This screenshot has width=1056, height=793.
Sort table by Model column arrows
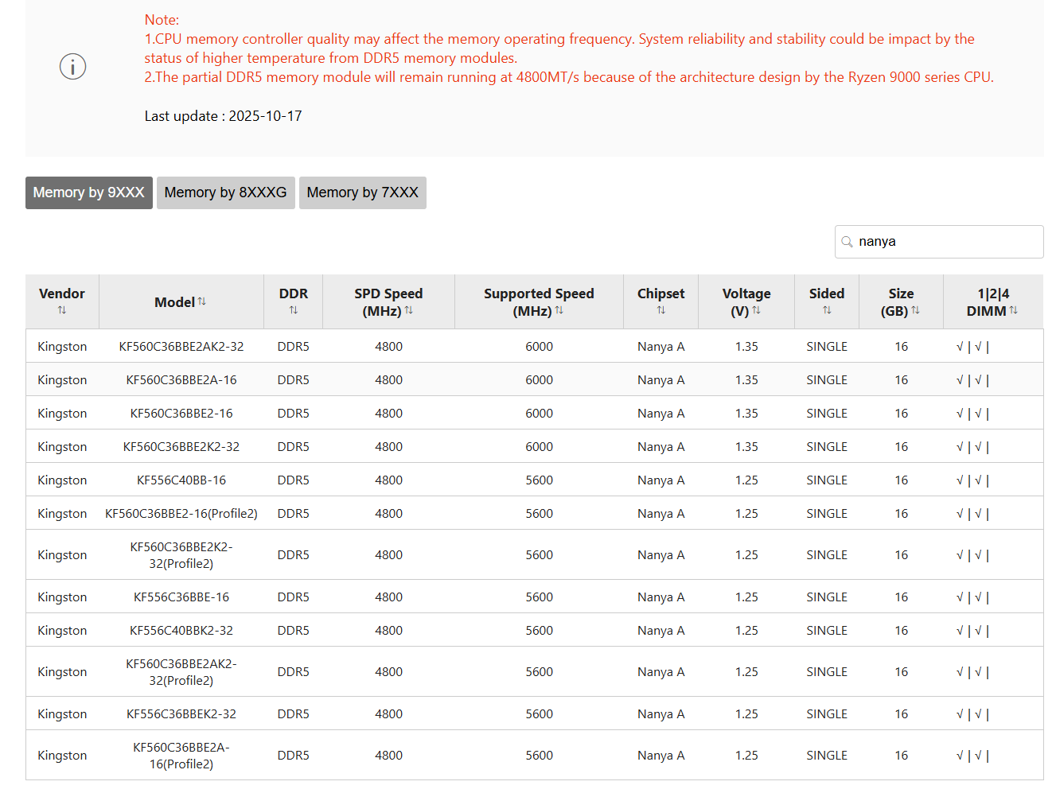[x=202, y=301]
